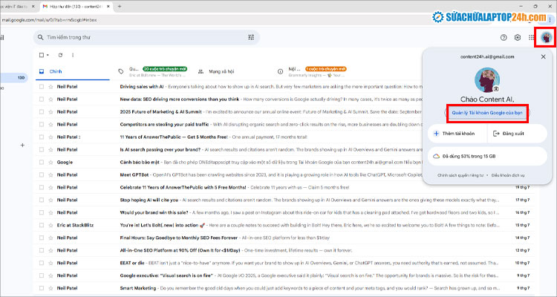This screenshot has width=557, height=297.
Task: Switch to the Mạng xã hội tab
Action: click(232, 71)
